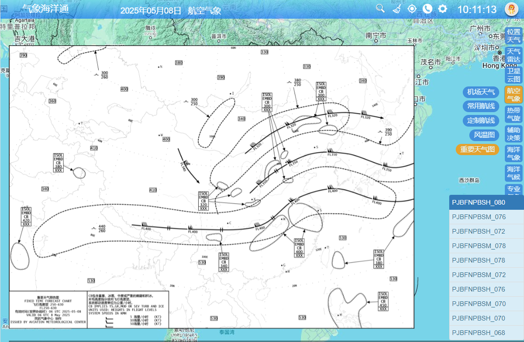Select chart PJBFNPBSH_072 in the list
The height and width of the screenshot is (342, 524).
486,231
